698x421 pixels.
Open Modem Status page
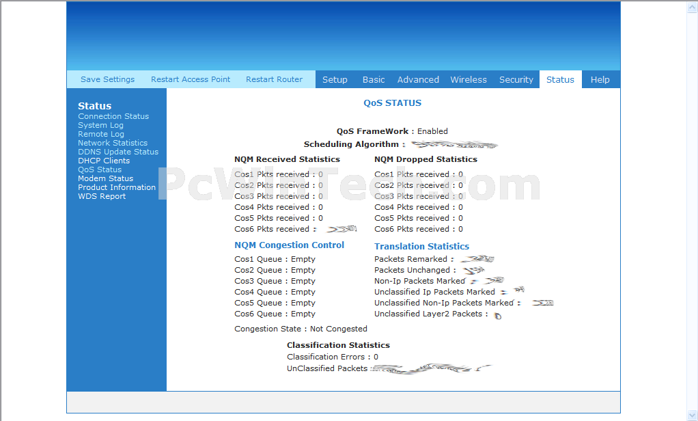pyautogui.click(x=105, y=178)
